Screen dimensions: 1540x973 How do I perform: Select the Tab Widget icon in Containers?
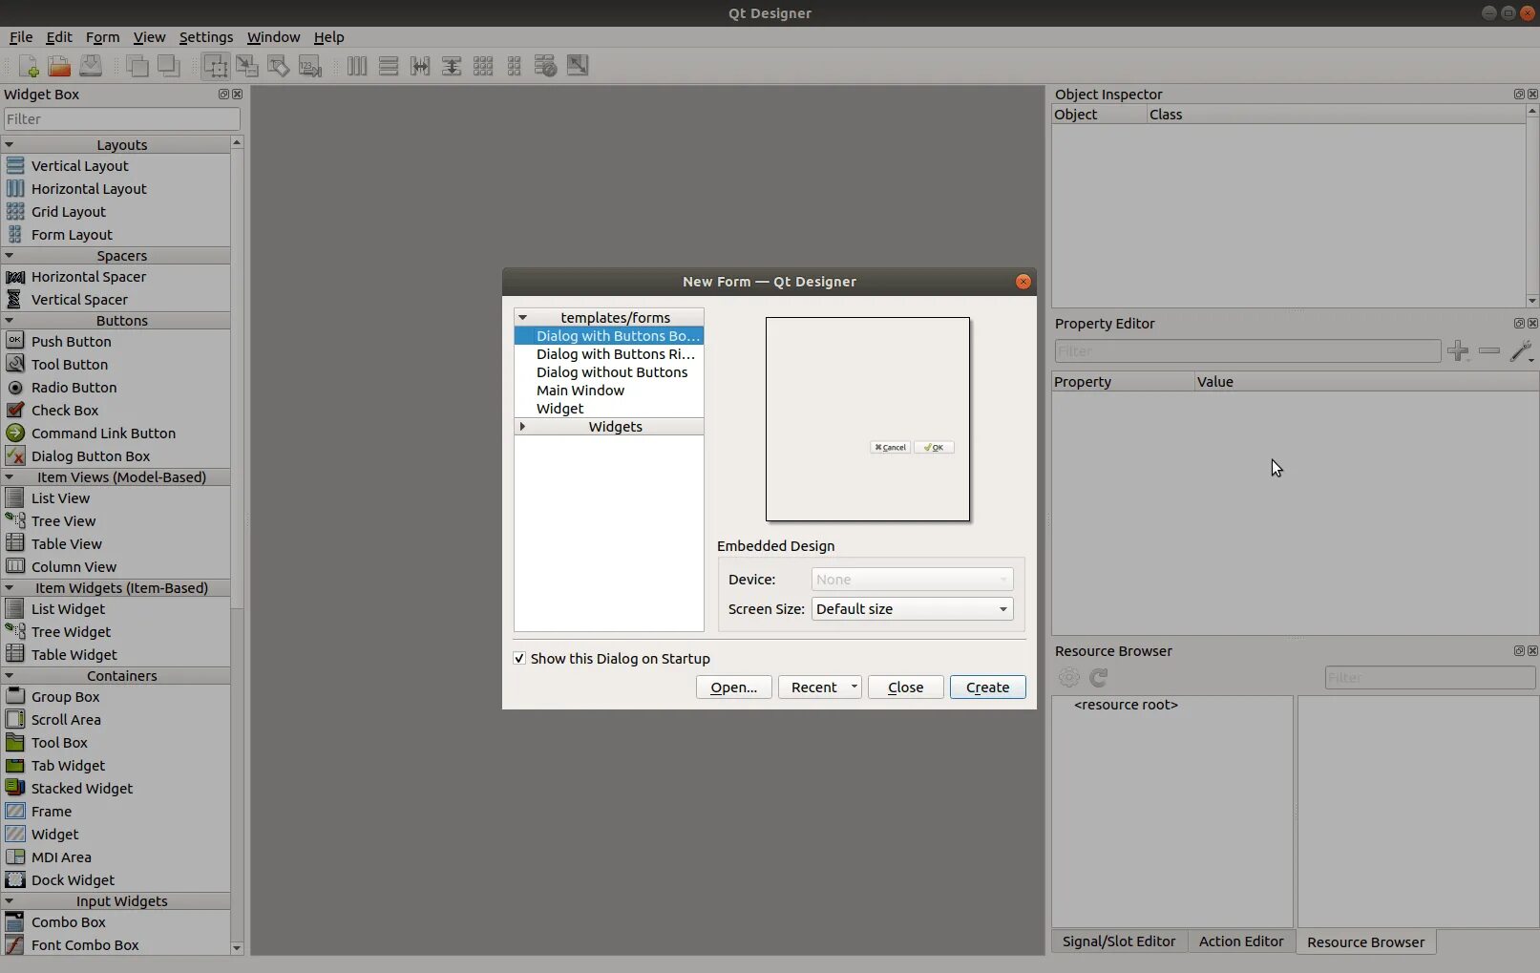(15, 765)
